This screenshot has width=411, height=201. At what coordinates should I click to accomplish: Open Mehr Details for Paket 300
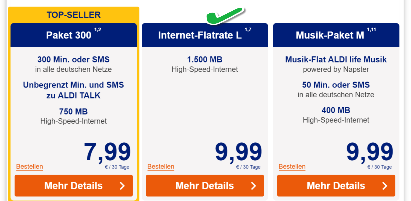tap(74, 186)
